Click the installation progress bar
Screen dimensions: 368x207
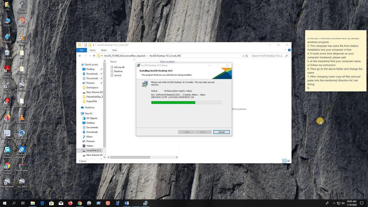186,103
